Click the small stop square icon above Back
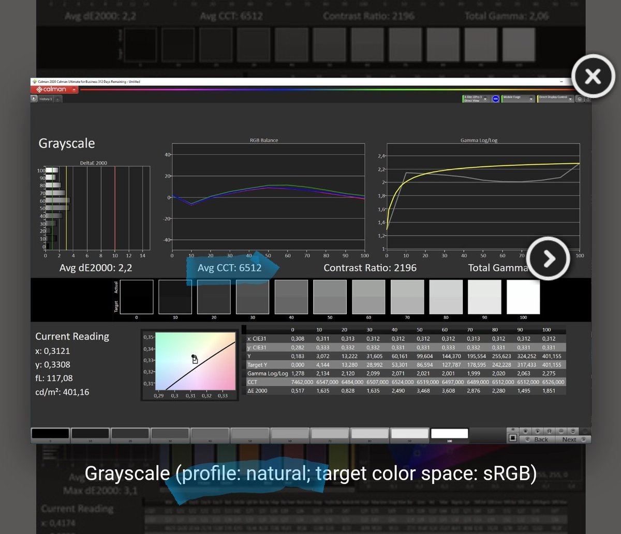 (525, 431)
